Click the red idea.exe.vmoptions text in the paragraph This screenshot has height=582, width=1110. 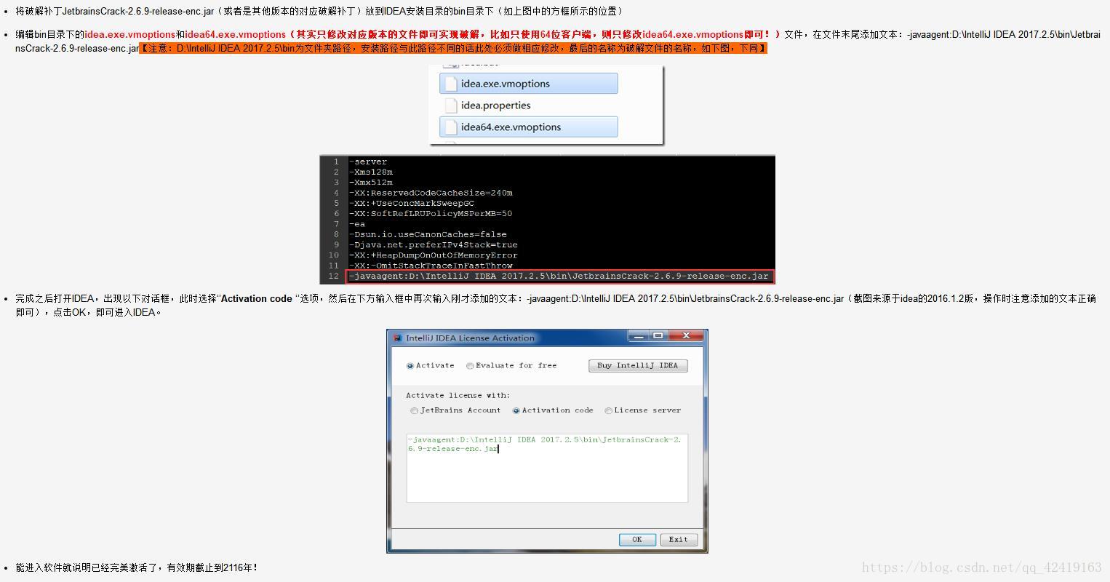[x=130, y=34]
